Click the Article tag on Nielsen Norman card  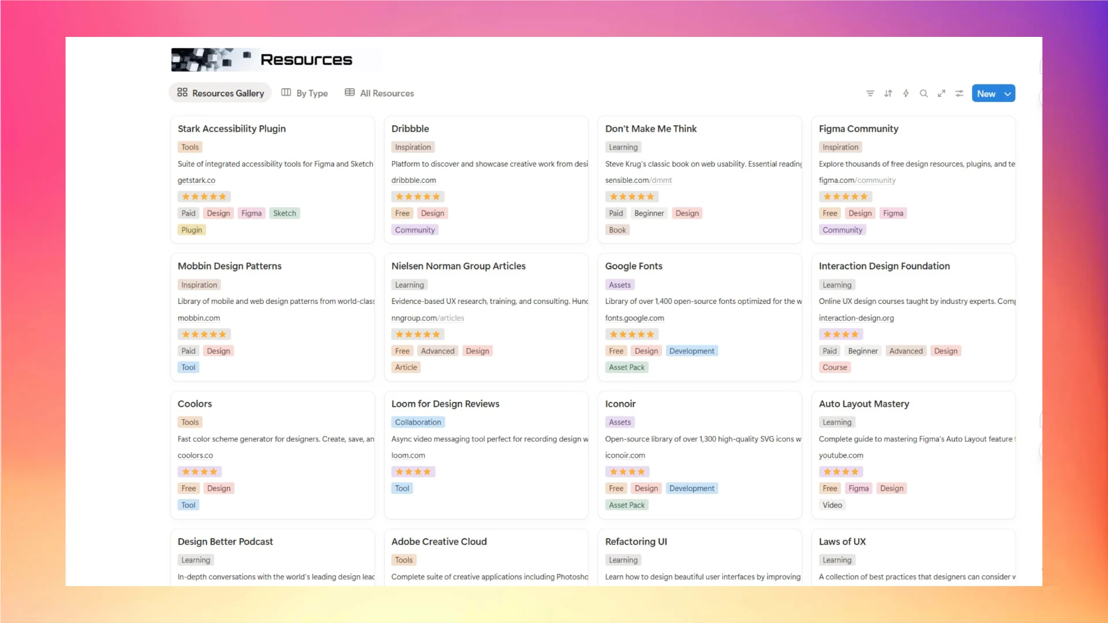[x=406, y=367]
